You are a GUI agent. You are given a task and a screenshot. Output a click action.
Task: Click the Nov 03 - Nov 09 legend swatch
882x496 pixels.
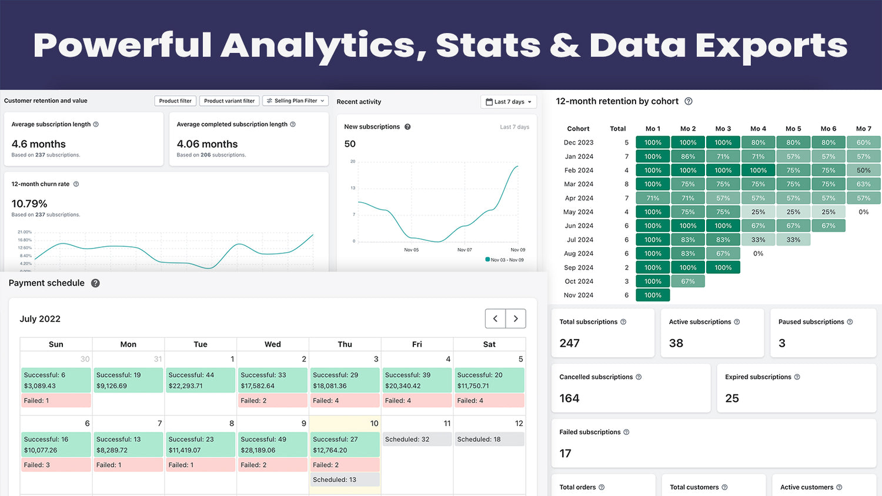[x=487, y=259]
